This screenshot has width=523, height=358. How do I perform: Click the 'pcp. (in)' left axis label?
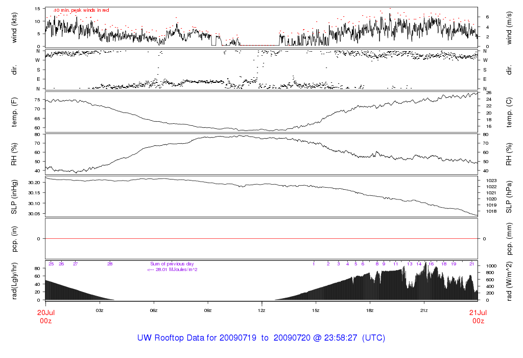(x=14, y=238)
